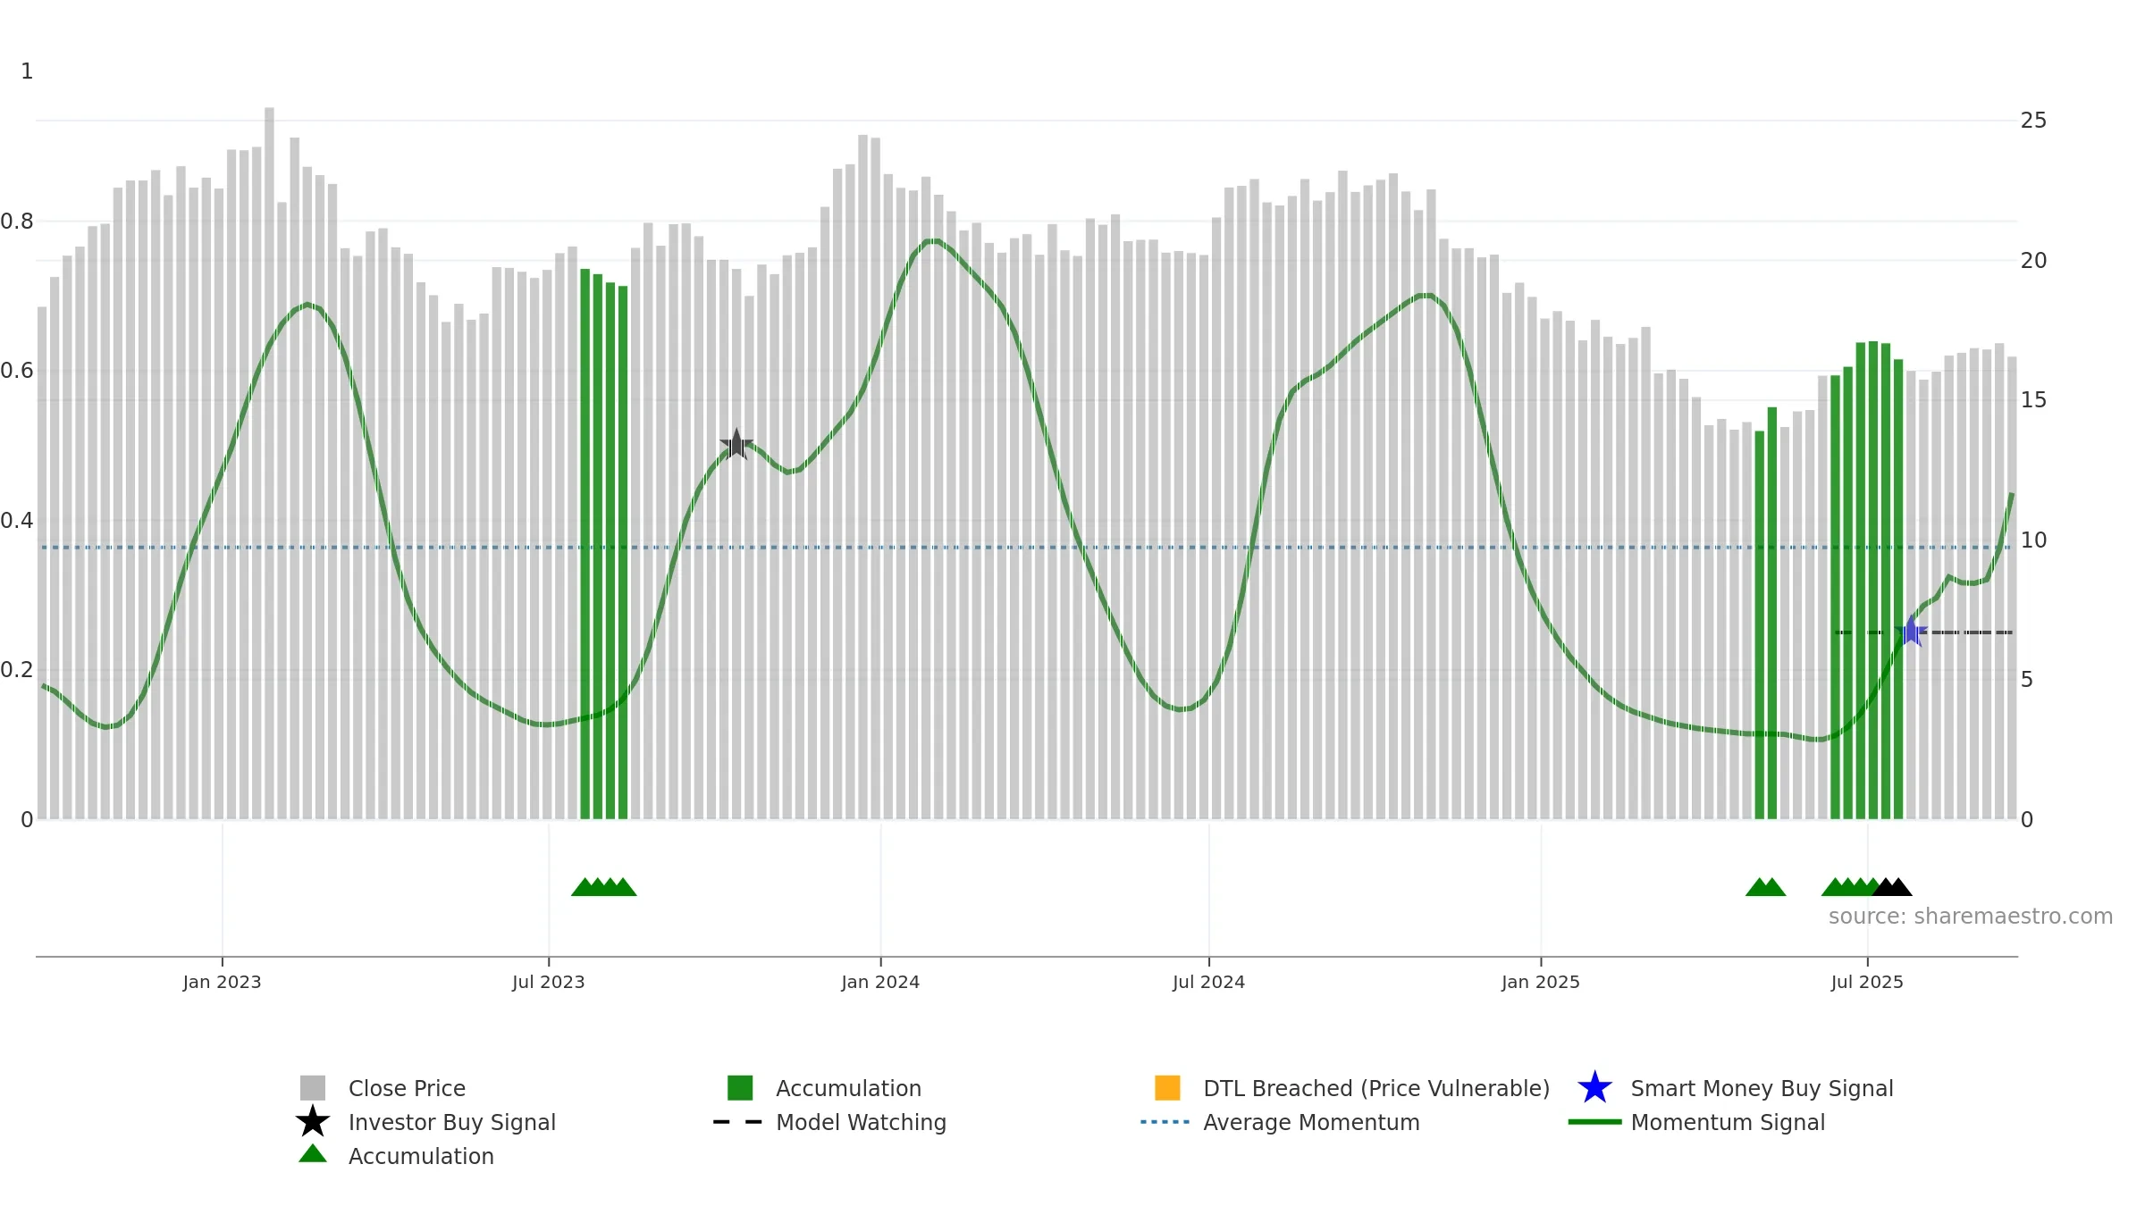Click the Investor Buy Signal legend label

452,1122
